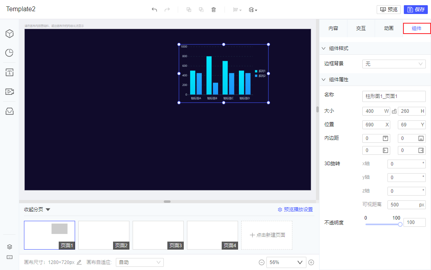
Task: Click the Y position field showing 69
Action: coord(412,125)
